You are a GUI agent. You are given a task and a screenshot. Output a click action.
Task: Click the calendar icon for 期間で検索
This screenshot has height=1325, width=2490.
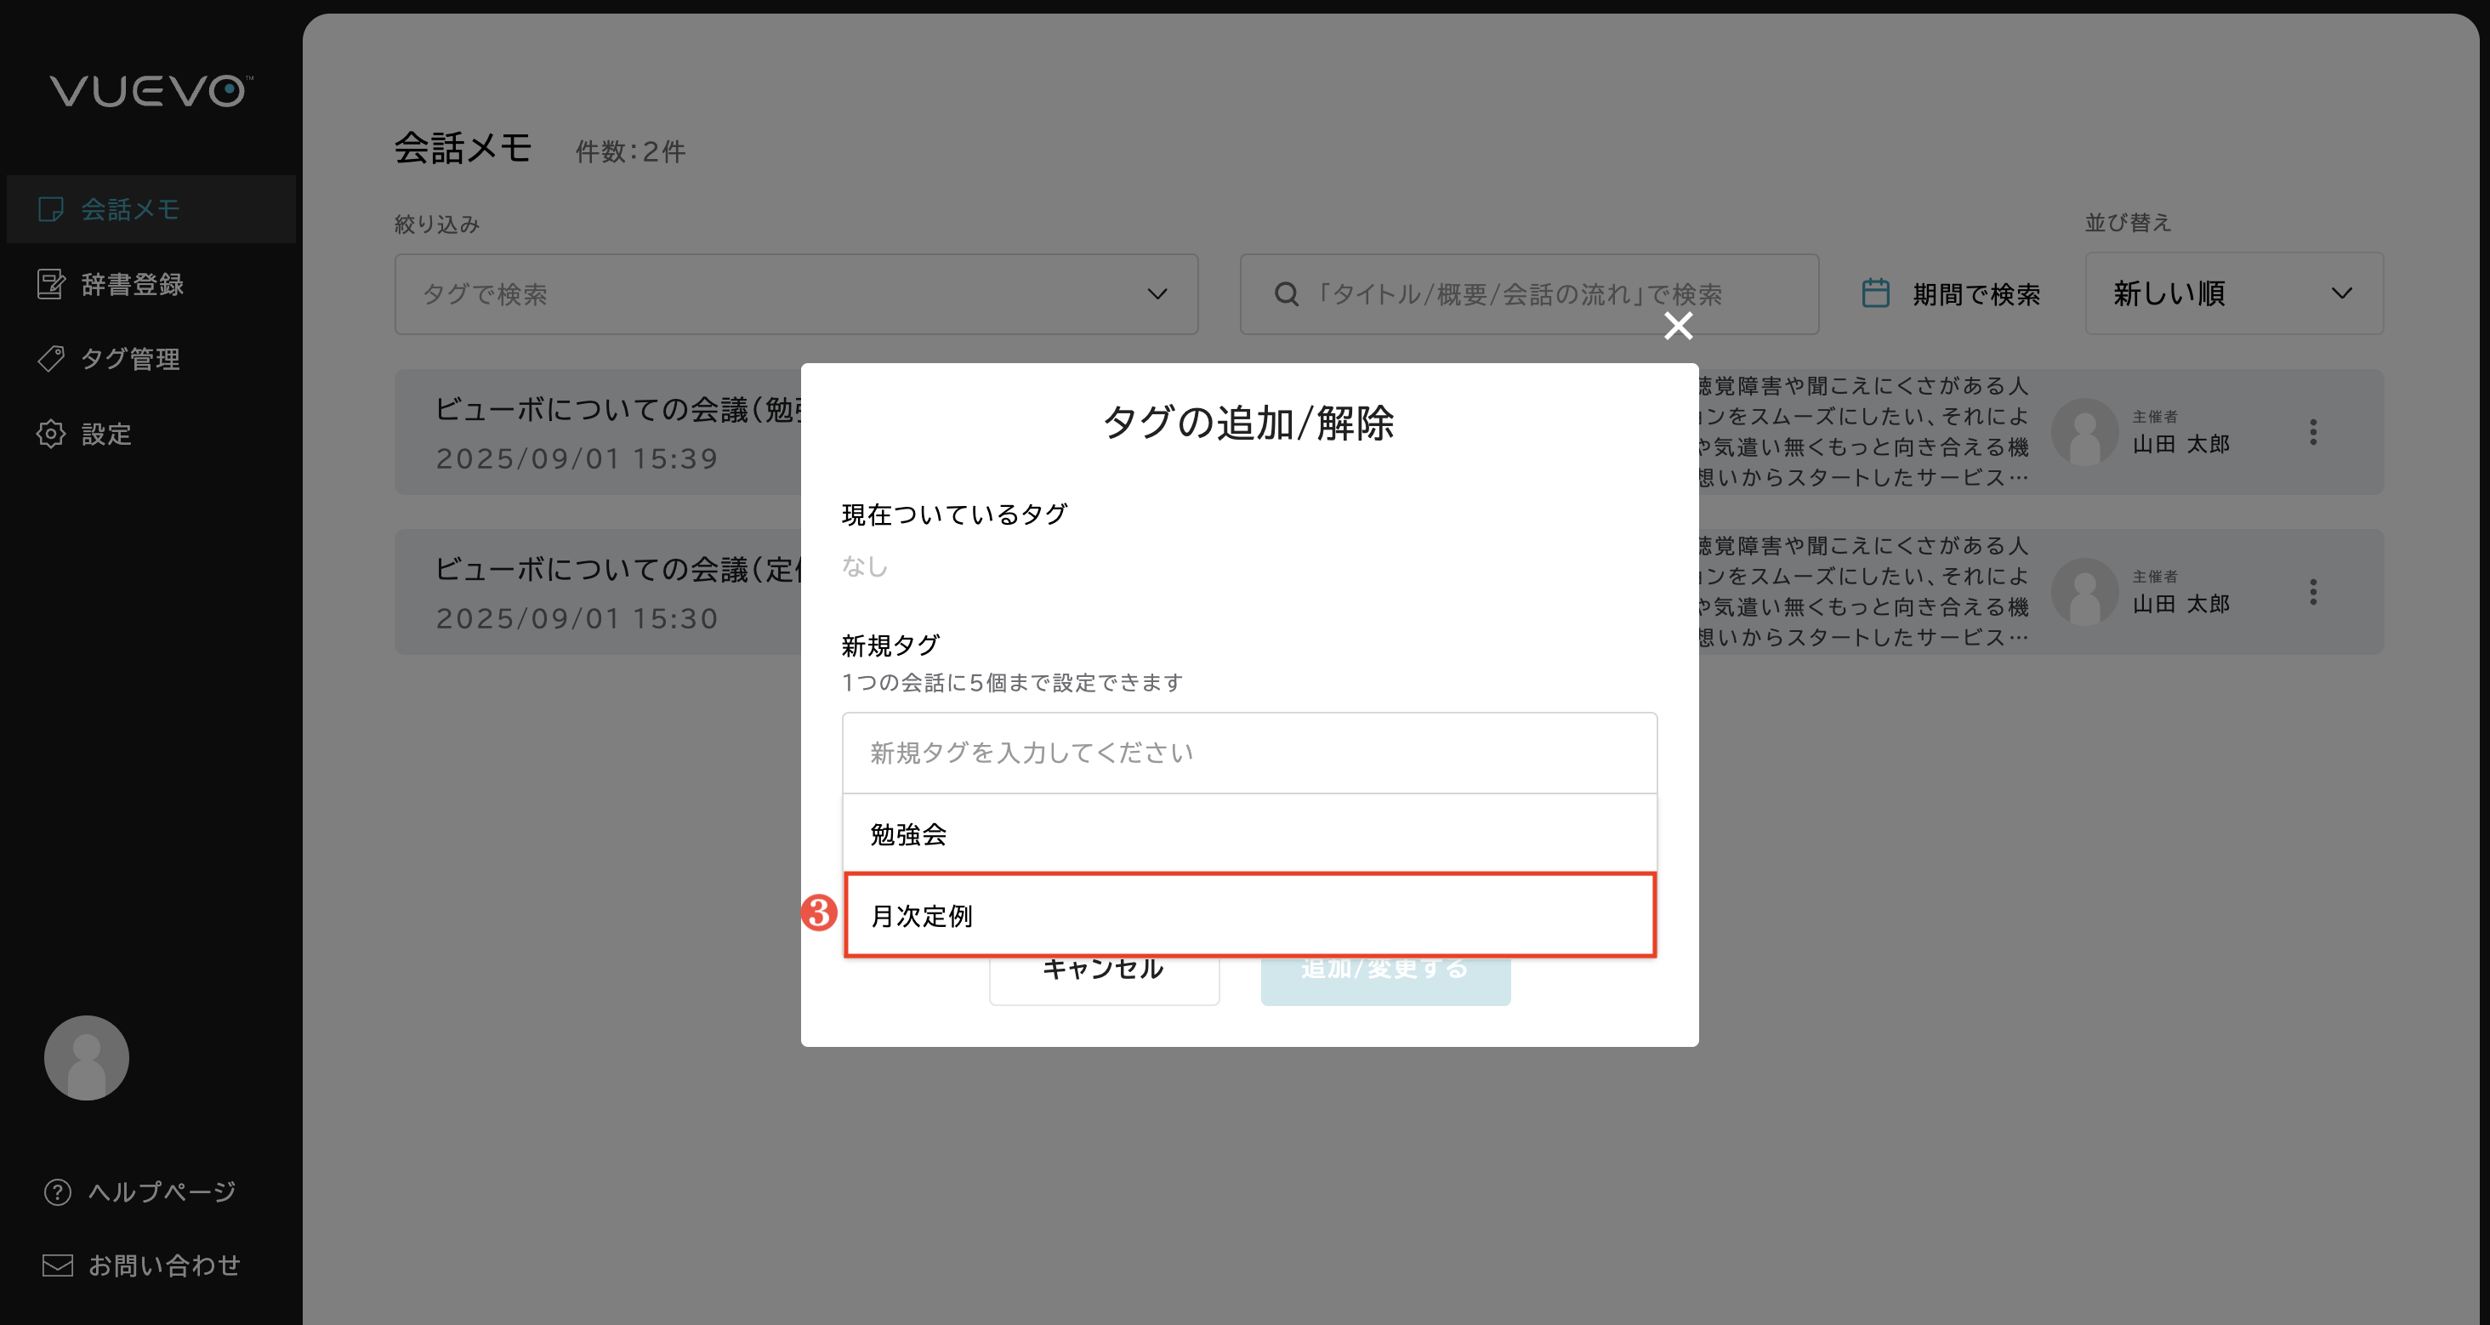(1875, 293)
